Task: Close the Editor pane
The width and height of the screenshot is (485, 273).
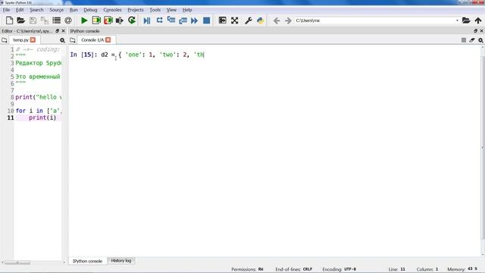Action: 64,31
